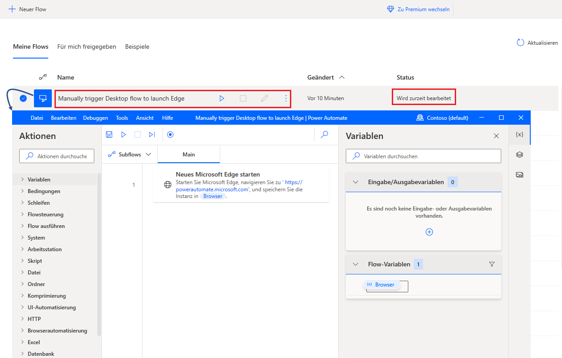This screenshot has height=358, width=562.
Task: Click Contoso (default) environment selector
Action: tap(442, 118)
